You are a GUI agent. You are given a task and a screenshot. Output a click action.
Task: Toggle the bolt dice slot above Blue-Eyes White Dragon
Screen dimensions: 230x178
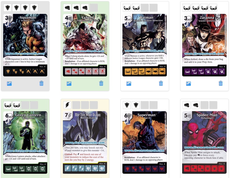67,105
